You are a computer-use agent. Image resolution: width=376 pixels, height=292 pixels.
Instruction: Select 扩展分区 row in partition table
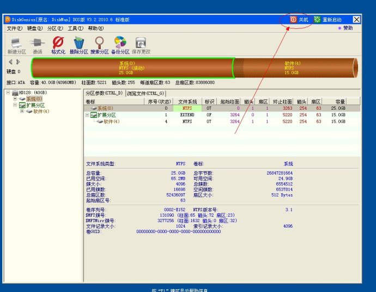[222, 115]
